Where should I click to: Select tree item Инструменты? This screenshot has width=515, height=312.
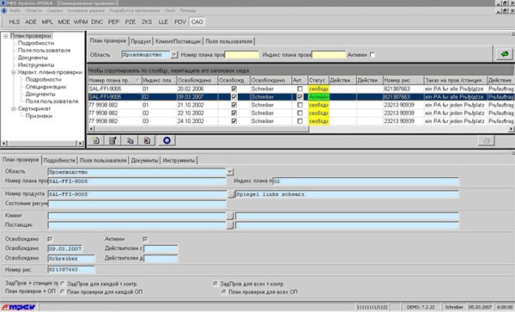(36, 65)
